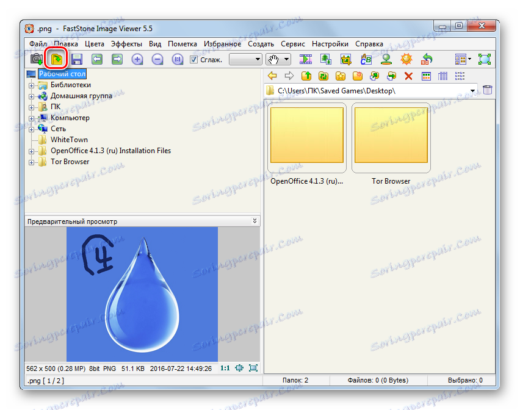Open the Справка menu
520x410 pixels.
[369, 44]
